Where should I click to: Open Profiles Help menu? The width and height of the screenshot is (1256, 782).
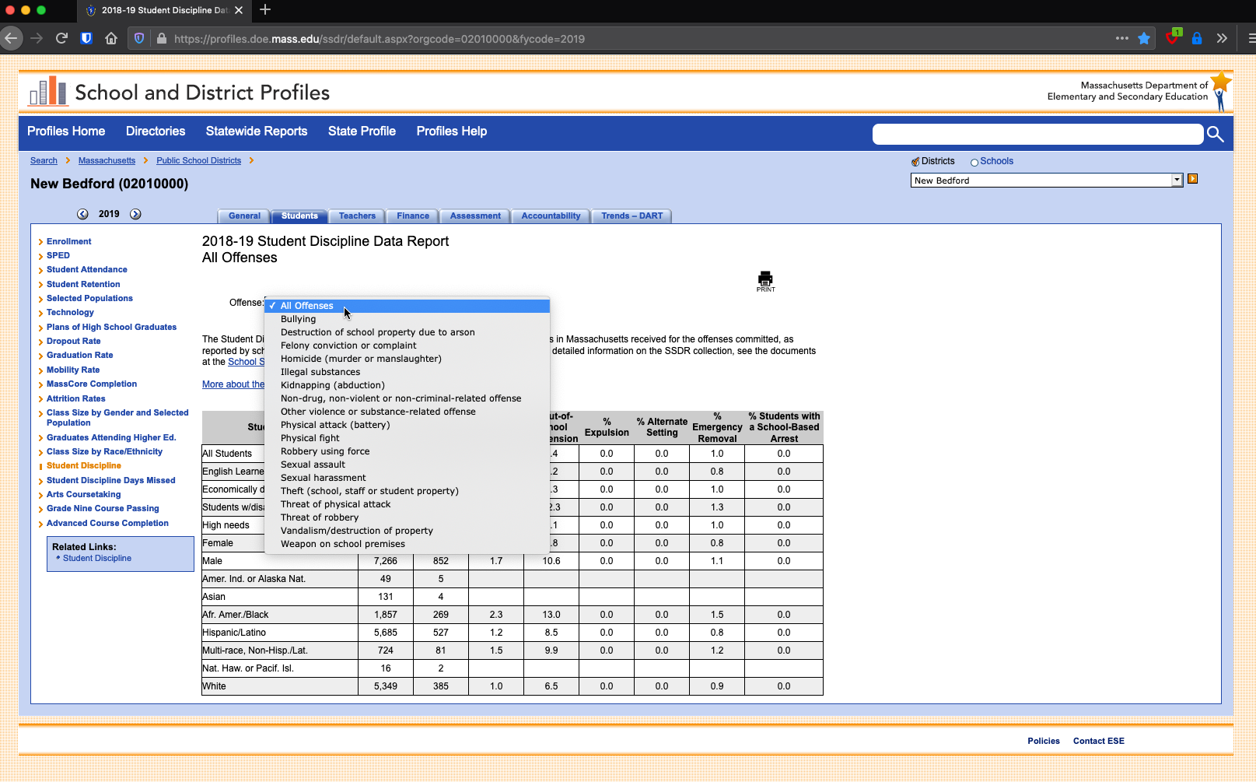coord(452,132)
